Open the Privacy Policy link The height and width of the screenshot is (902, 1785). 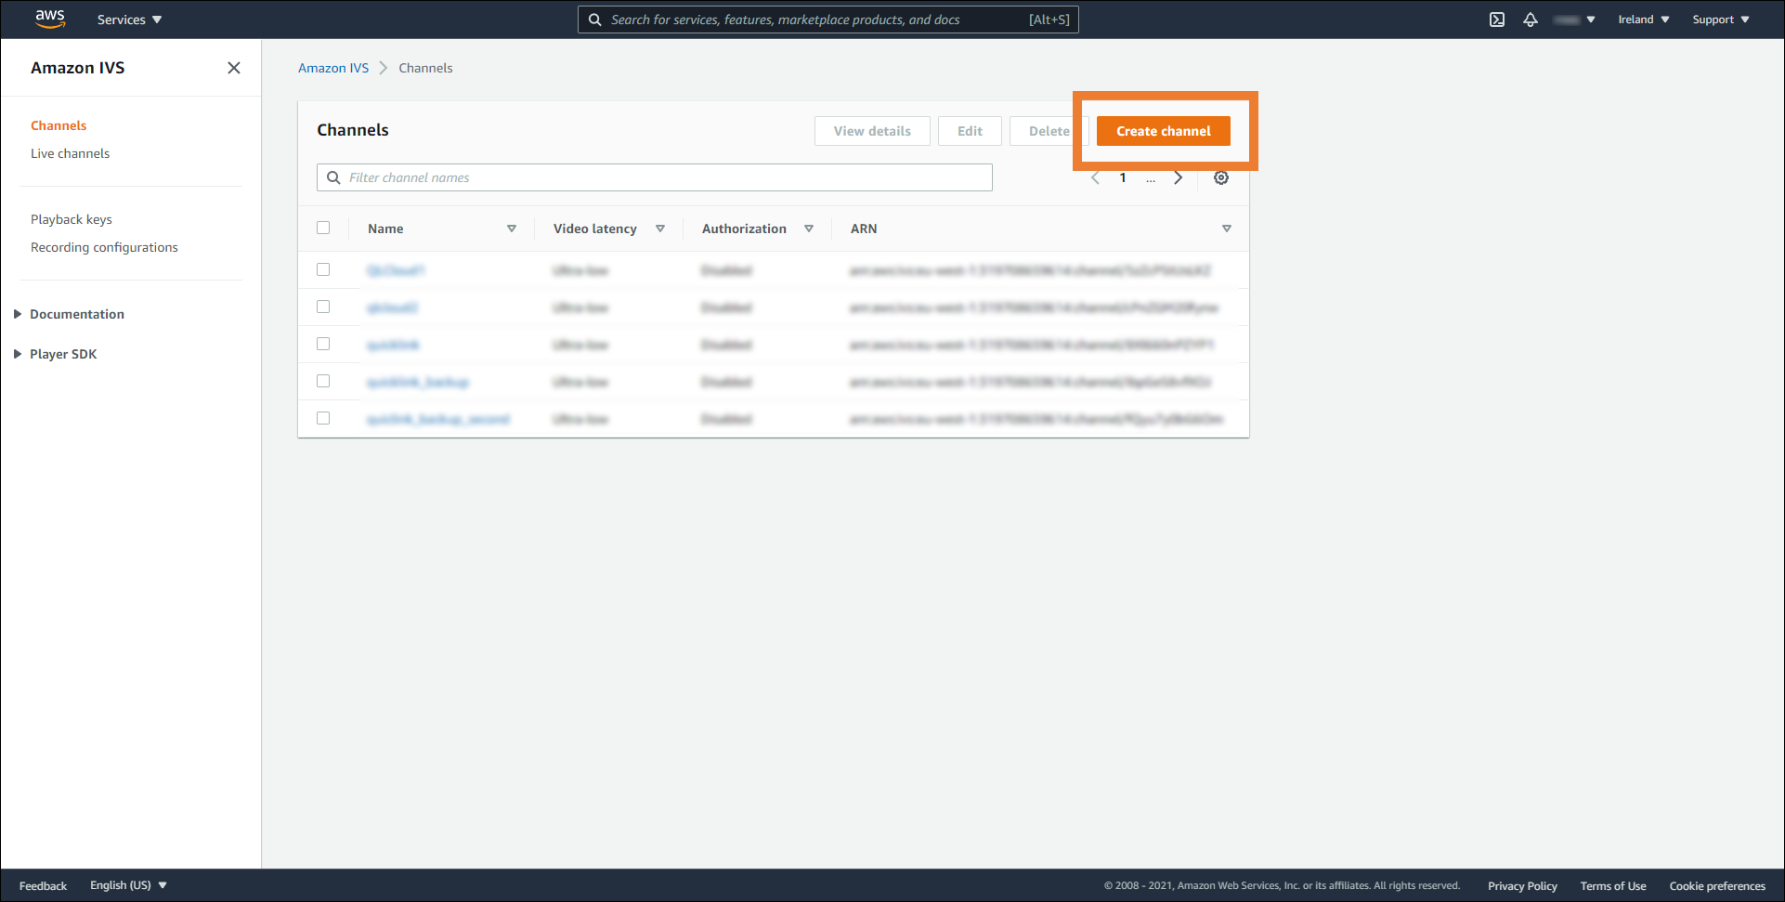click(1522, 885)
